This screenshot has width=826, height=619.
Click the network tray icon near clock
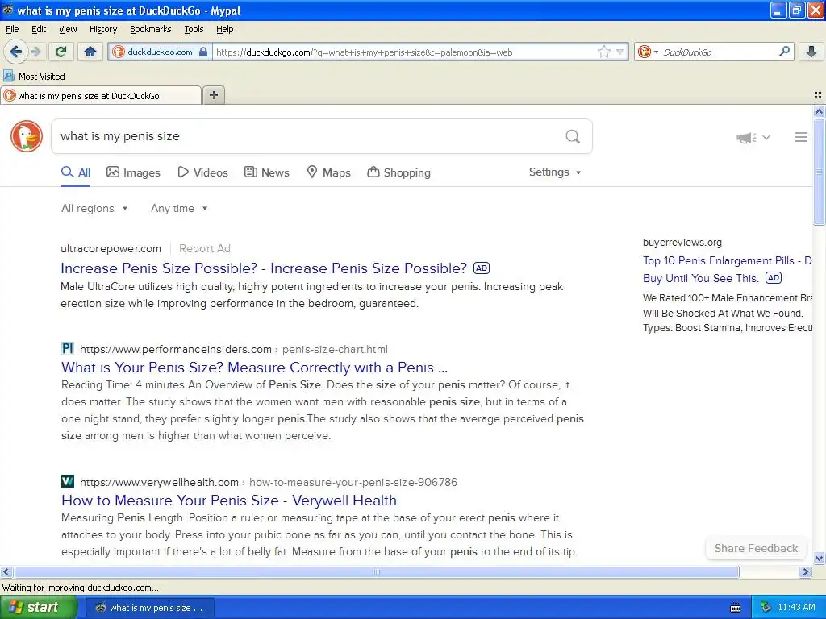766,608
